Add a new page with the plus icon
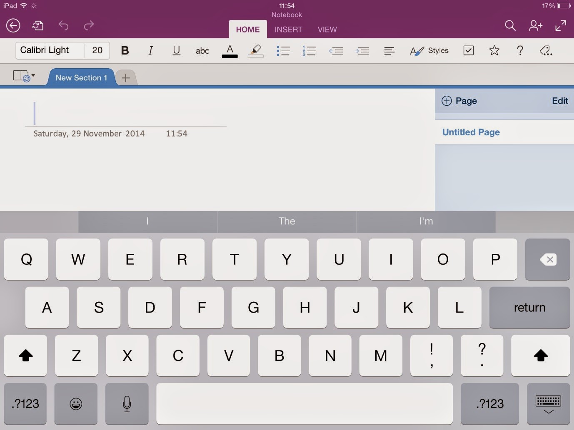Viewport: 574px width, 430px height. (447, 101)
